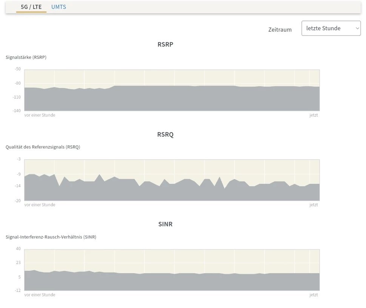Select the 5G / LTE tab

click(x=31, y=7)
